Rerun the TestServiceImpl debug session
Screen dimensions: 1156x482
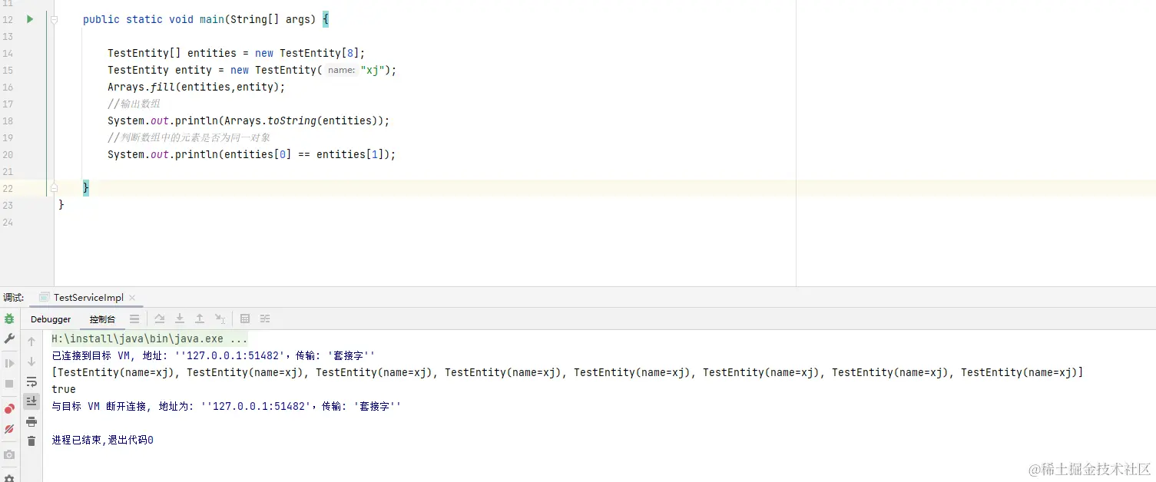(x=9, y=319)
